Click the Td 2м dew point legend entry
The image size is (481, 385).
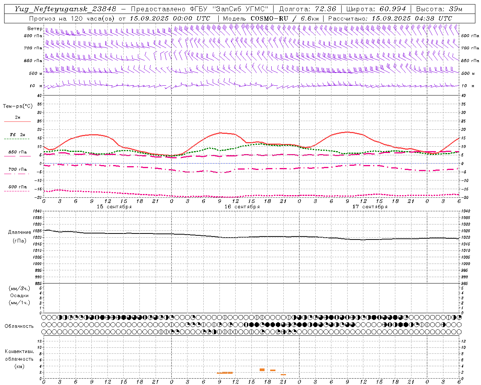click(18, 135)
